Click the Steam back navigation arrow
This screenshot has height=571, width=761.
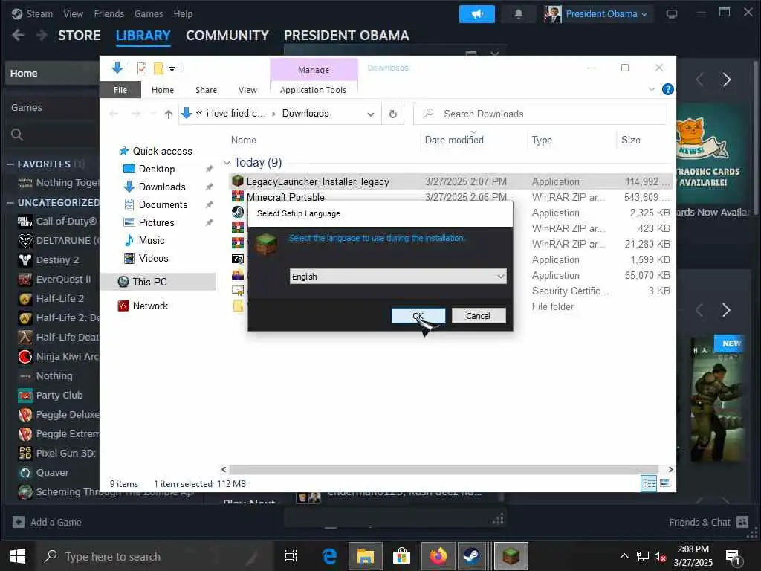(x=18, y=36)
